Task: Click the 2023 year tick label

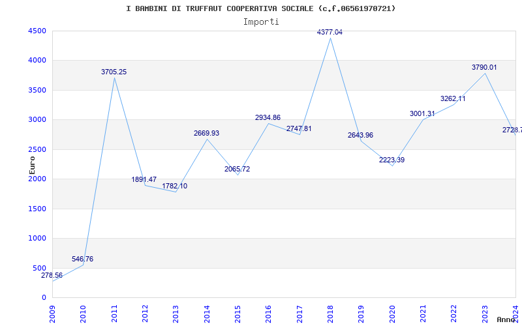Action: point(485,314)
